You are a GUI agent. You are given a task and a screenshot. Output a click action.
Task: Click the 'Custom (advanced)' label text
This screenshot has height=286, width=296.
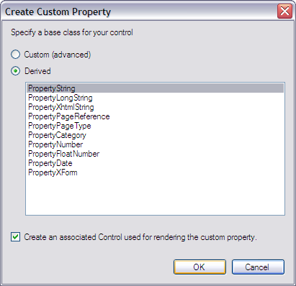click(x=58, y=55)
